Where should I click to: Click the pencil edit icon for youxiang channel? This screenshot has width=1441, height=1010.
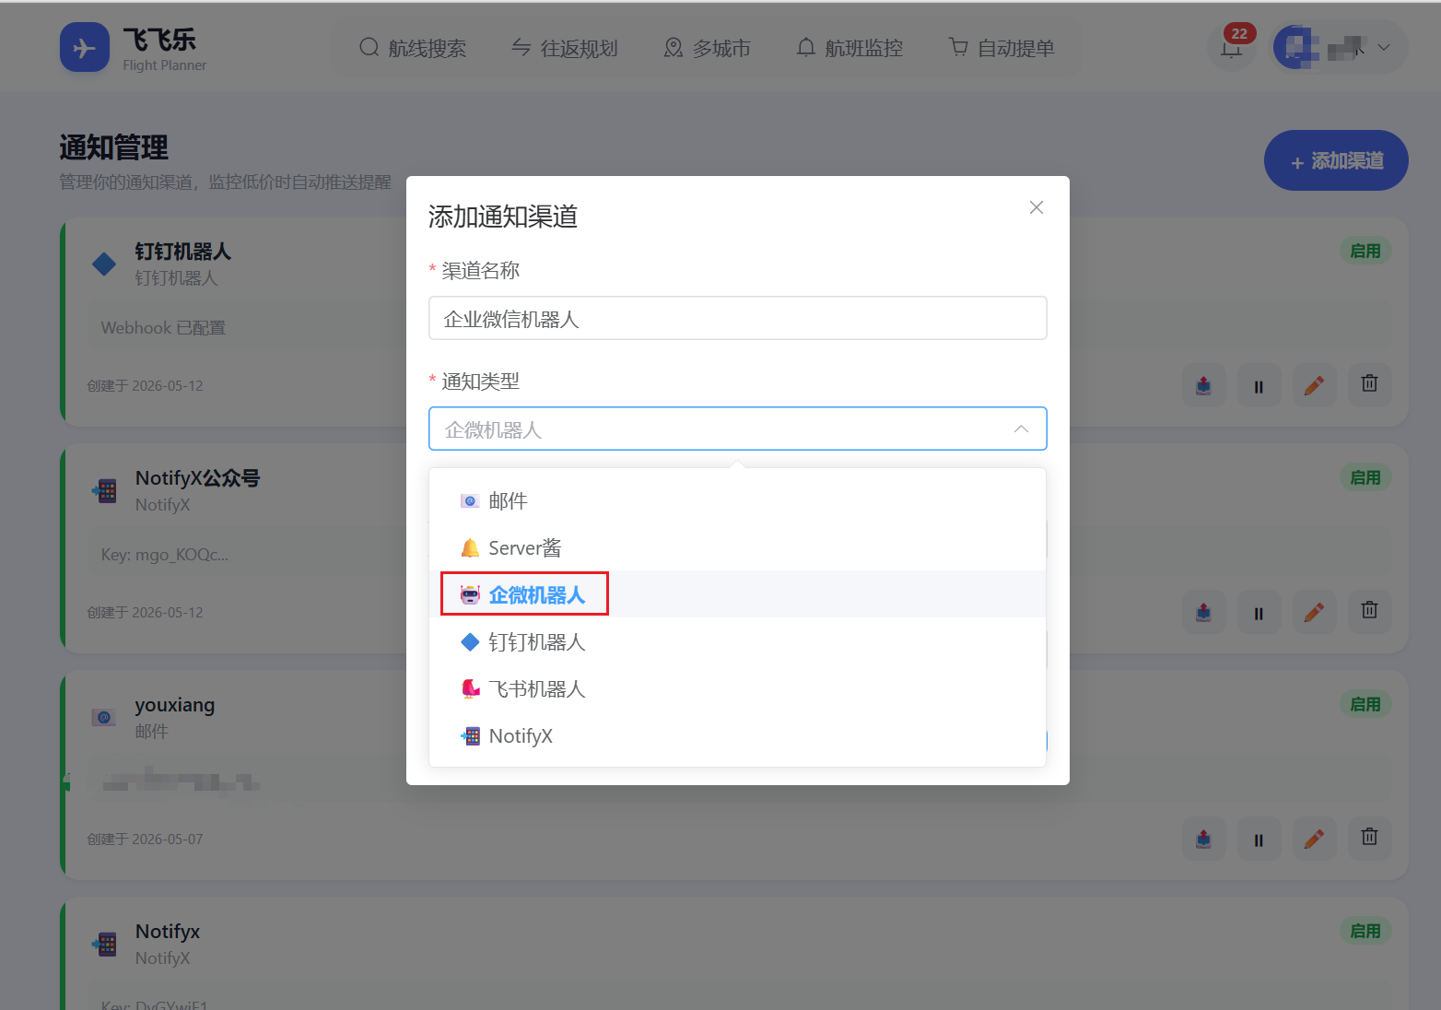1314,839
